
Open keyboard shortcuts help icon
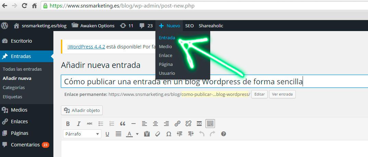[224, 134]
